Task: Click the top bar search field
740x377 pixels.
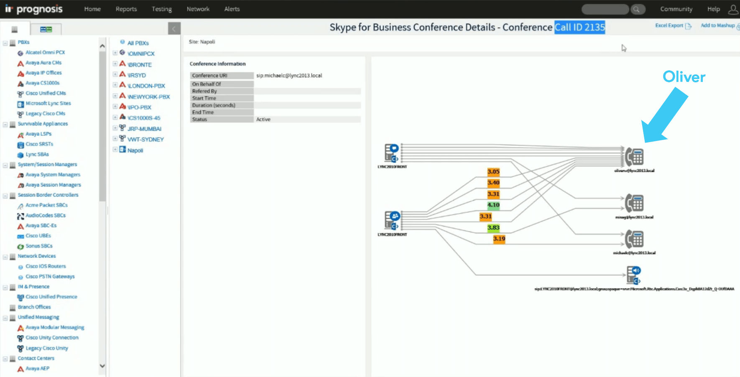Action: point(605,9)
